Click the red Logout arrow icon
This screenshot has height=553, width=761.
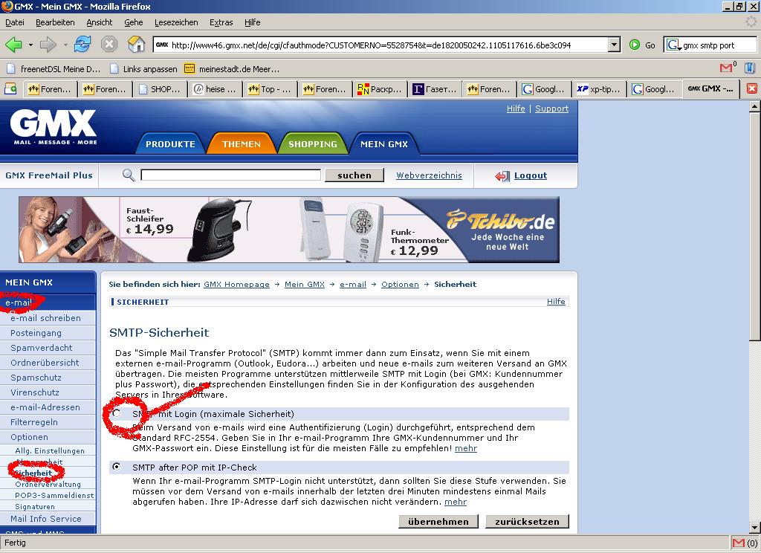502,175
